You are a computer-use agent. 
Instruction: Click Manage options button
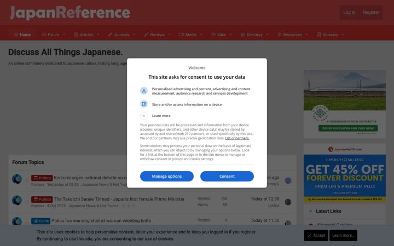(167, 176)
